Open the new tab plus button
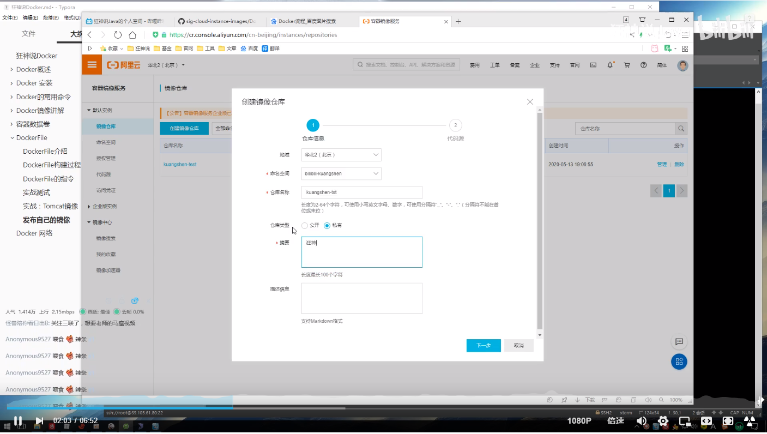767x434 pixels. point(458,21)
